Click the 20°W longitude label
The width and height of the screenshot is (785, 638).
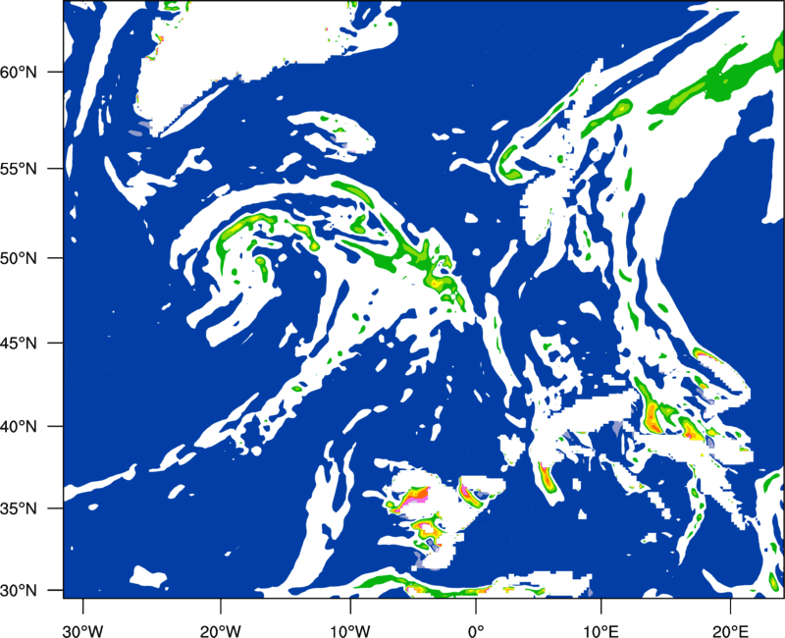tap(221, 631)
